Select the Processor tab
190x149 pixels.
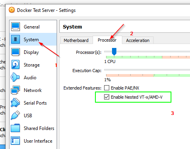pyautogui.click(x=107, y=40)
